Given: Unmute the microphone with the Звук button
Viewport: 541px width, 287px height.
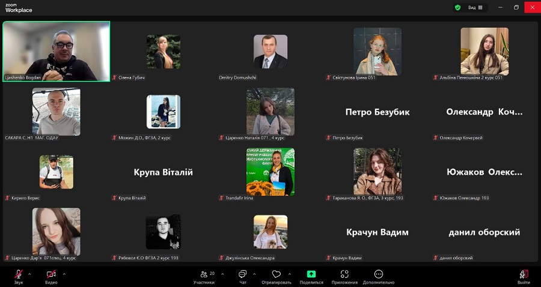Looking at the screenshot, I should (x=19, y=275).
